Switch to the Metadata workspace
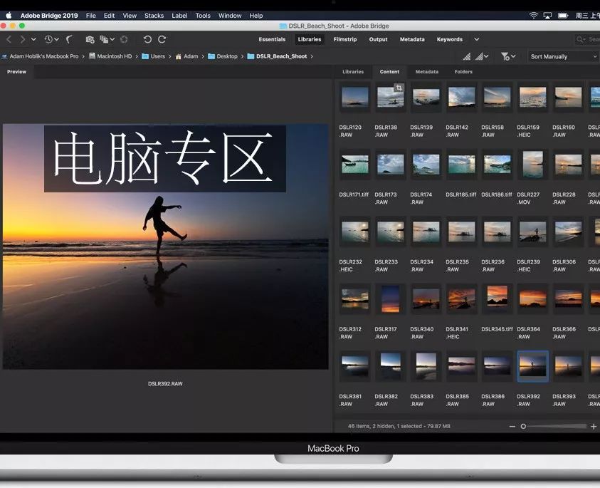The image size is (600, 488). [412, 39]
